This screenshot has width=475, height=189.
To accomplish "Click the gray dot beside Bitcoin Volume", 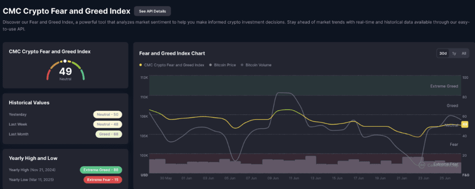I will point(242,65).
